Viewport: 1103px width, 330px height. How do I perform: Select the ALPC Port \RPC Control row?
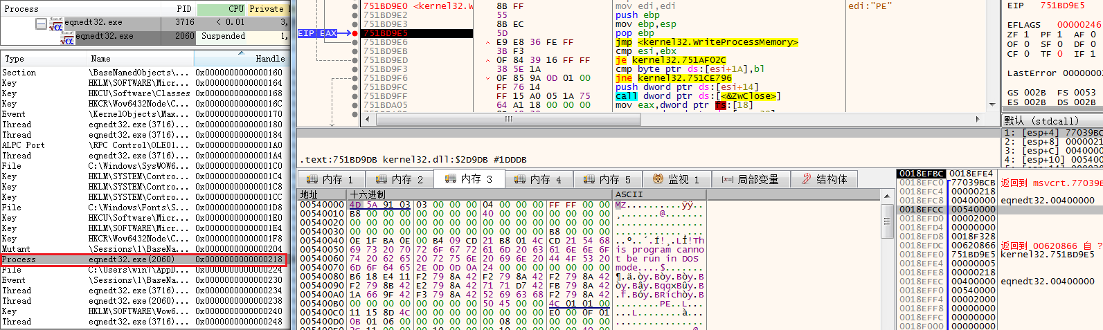point(144,145)
